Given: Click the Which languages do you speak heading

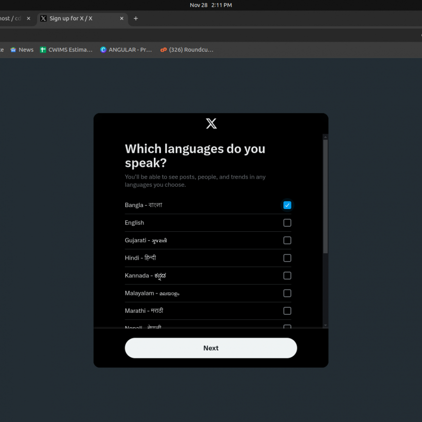Looking at the screenshot, I should coord(195,156).
